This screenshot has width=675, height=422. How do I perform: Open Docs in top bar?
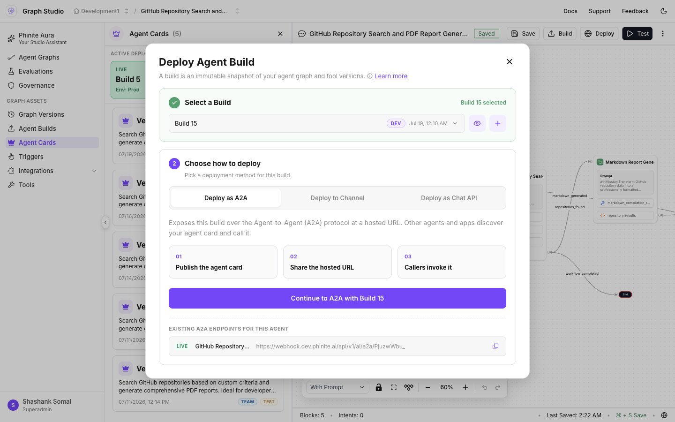tap(570, 11)
